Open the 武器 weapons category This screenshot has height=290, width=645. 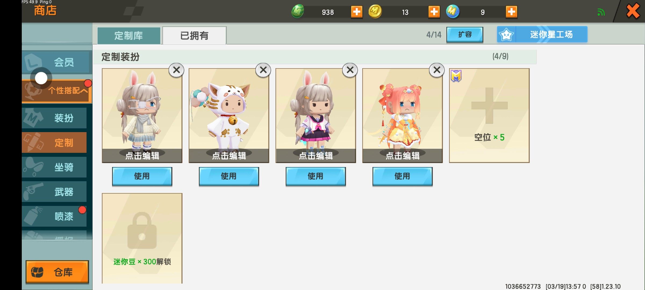(x=54, y=192)
